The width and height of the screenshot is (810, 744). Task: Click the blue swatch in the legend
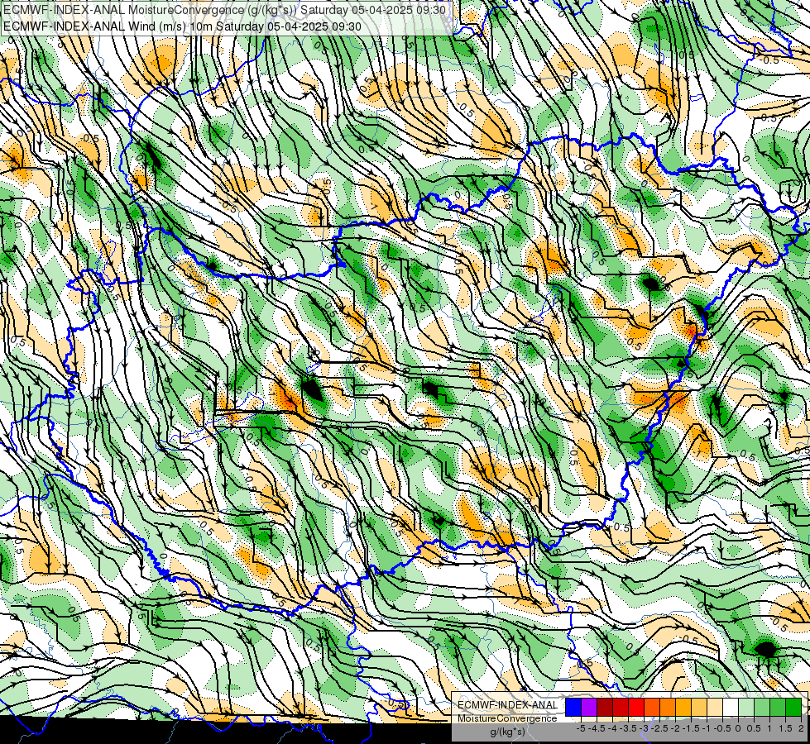[573, 707]
